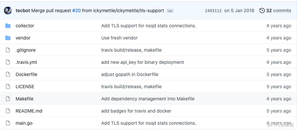Open 'add badges for travis and docker' commit
The image size is (297, 130).
coord(136,111)
